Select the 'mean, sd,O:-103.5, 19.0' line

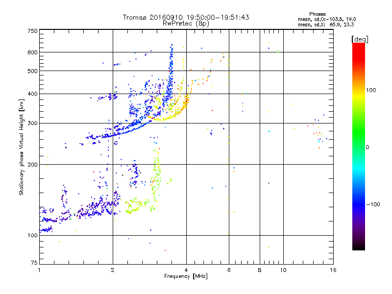coord(327,19)
